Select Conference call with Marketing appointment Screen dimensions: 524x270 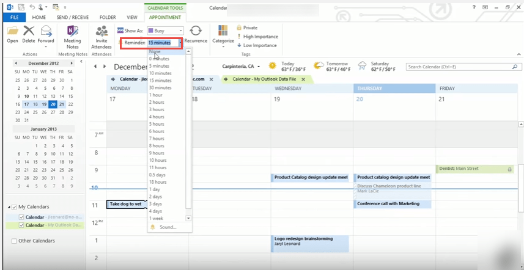click(x=393, y=204)
